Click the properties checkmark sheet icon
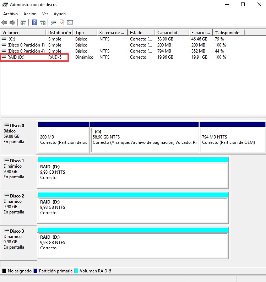Viewport: 266px width, 282px height. [62, 23]
